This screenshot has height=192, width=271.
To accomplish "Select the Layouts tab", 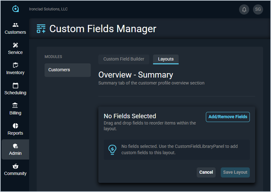I will click(x=166, y=59).
